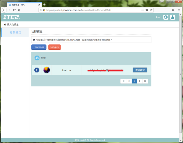The height and width of the screenshot is (143, 183).
Task: Select 社群綁定 in the left sidebar
Action: click(x=15, y=32)
